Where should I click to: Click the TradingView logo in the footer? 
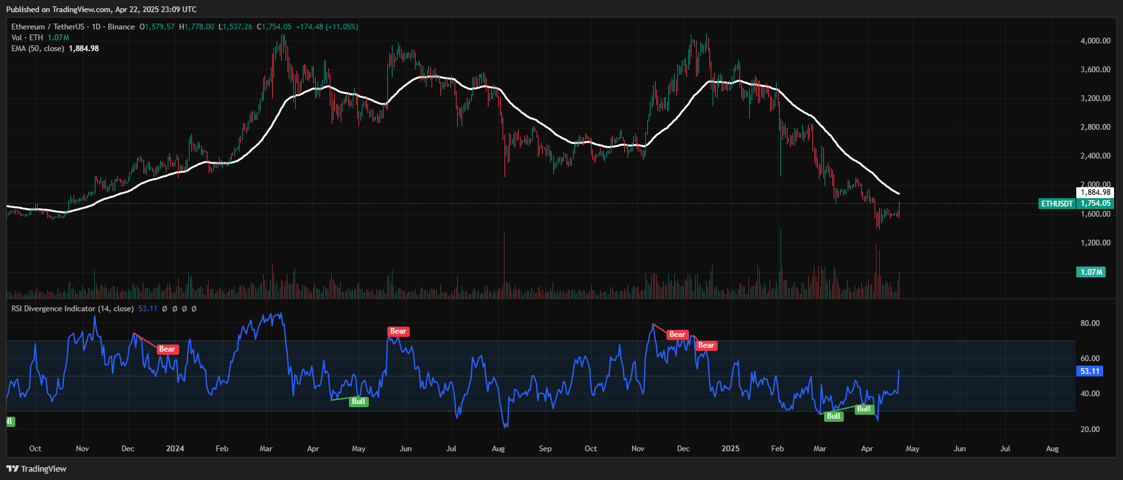coord(36,468)
